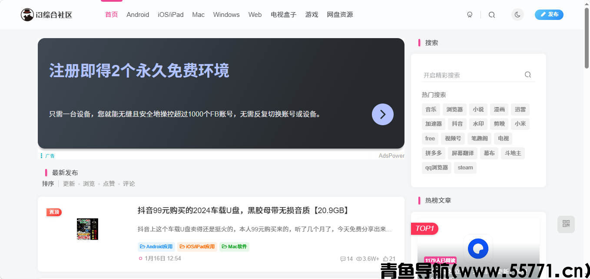Select hot search tag 笔趣阁

(479, 139)
